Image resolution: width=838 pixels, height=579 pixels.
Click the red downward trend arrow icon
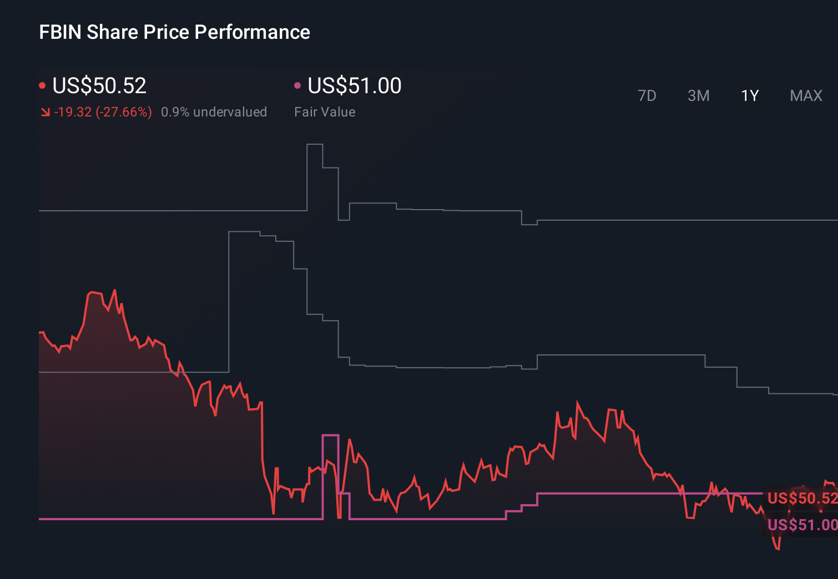coord(47,111)
